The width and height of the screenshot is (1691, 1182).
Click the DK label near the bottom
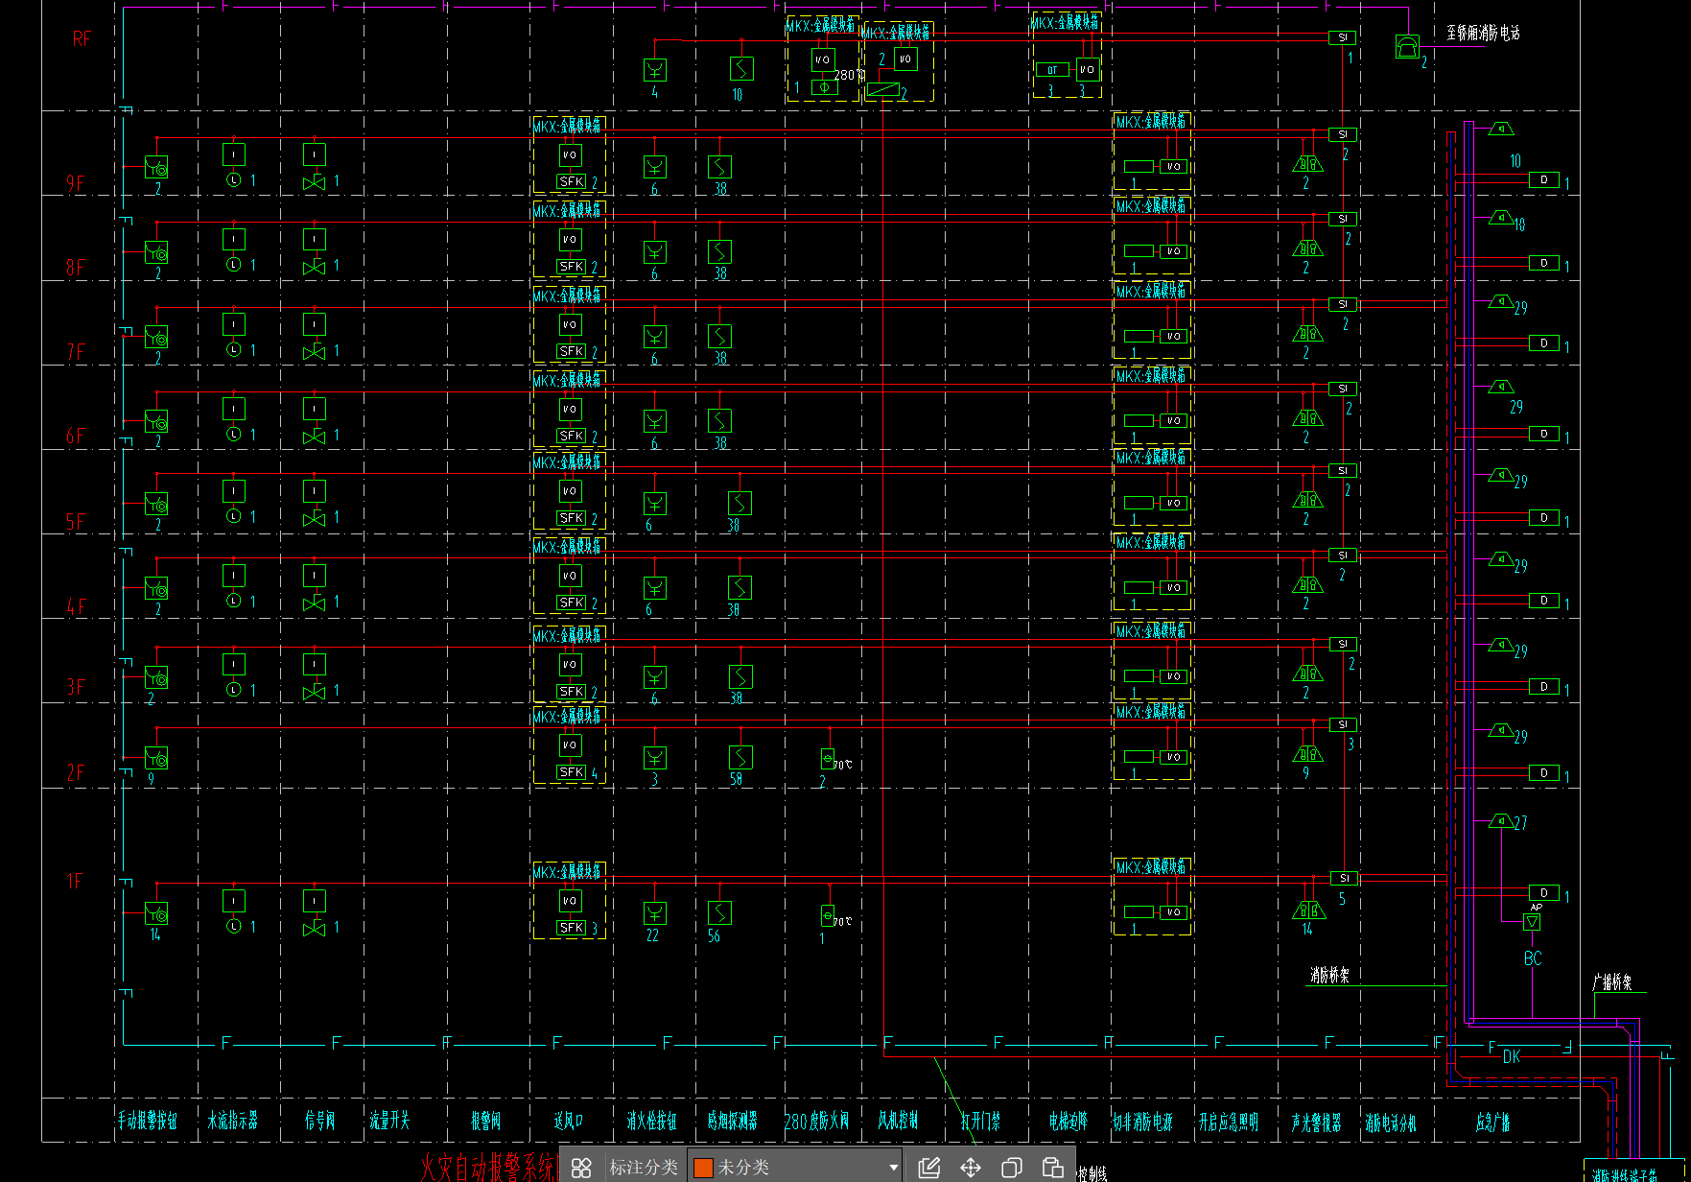[x=1512, y=1056]
